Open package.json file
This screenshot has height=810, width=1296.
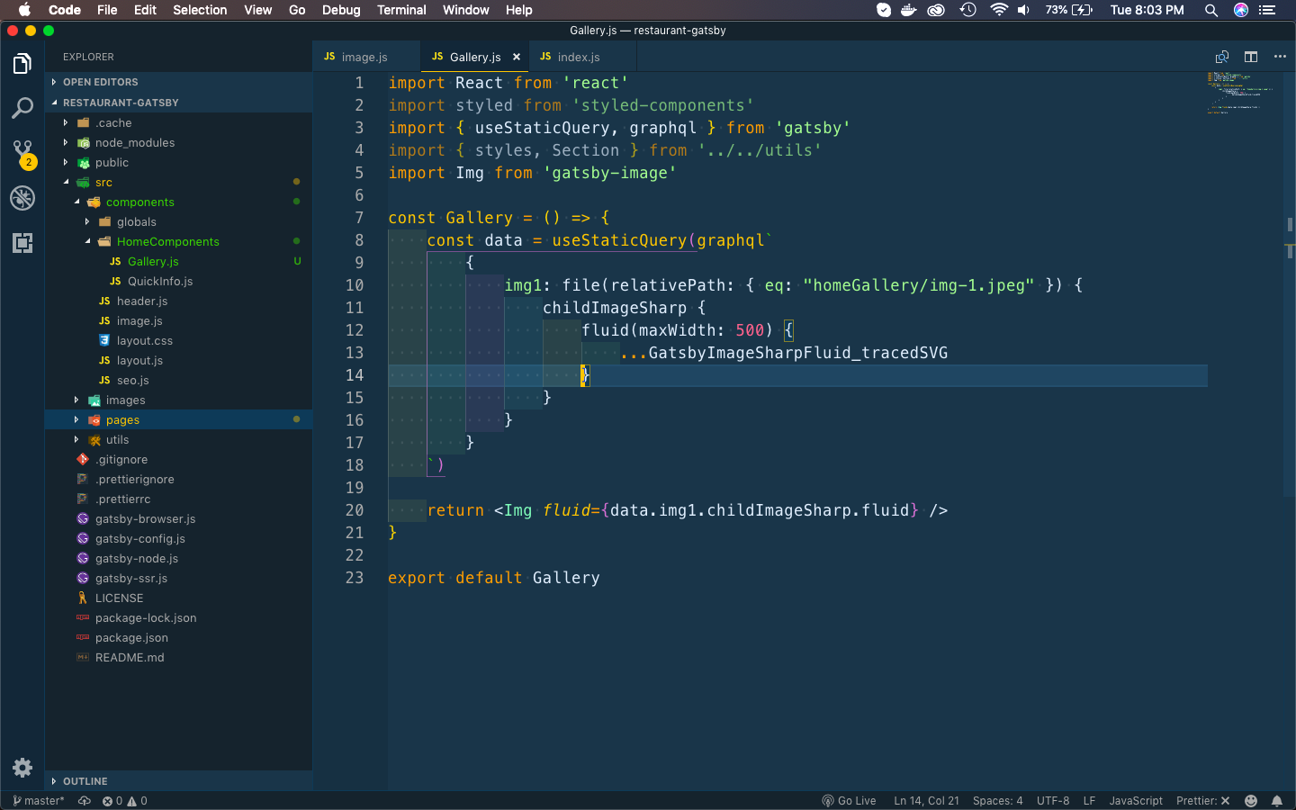(178, 638)
